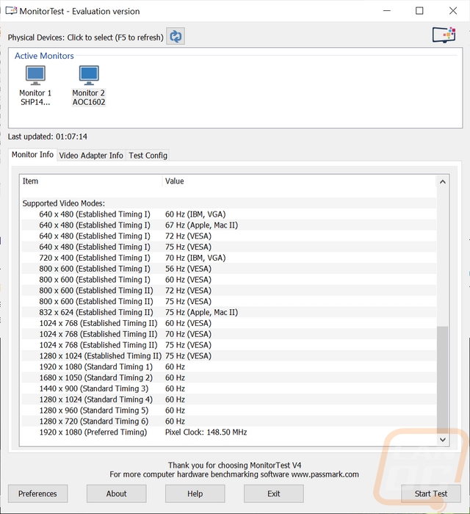Click the MonitorTest title bar app icon
Image resolution: width=470 pixels, height=514 pixels.
click(11, 11)
